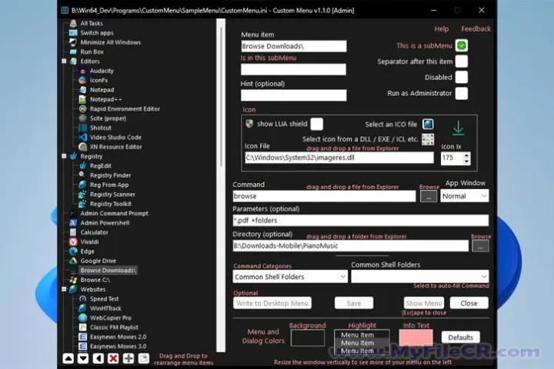Screen dimensions: 554x369
Task: Select the Browse Downloads\ tree item
Action: coord(108,271)
